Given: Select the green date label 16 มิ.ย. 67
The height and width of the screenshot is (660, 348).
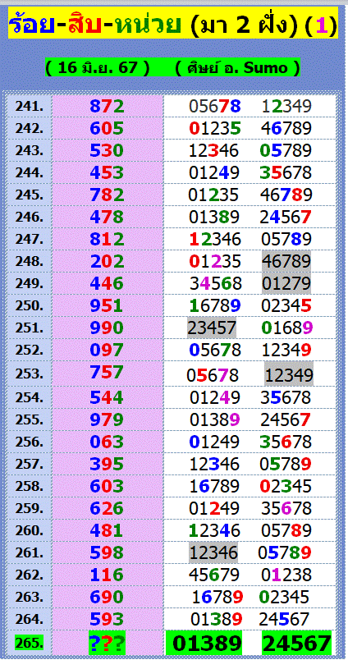Looking at the screenshot, I should (x=98, y=67).
